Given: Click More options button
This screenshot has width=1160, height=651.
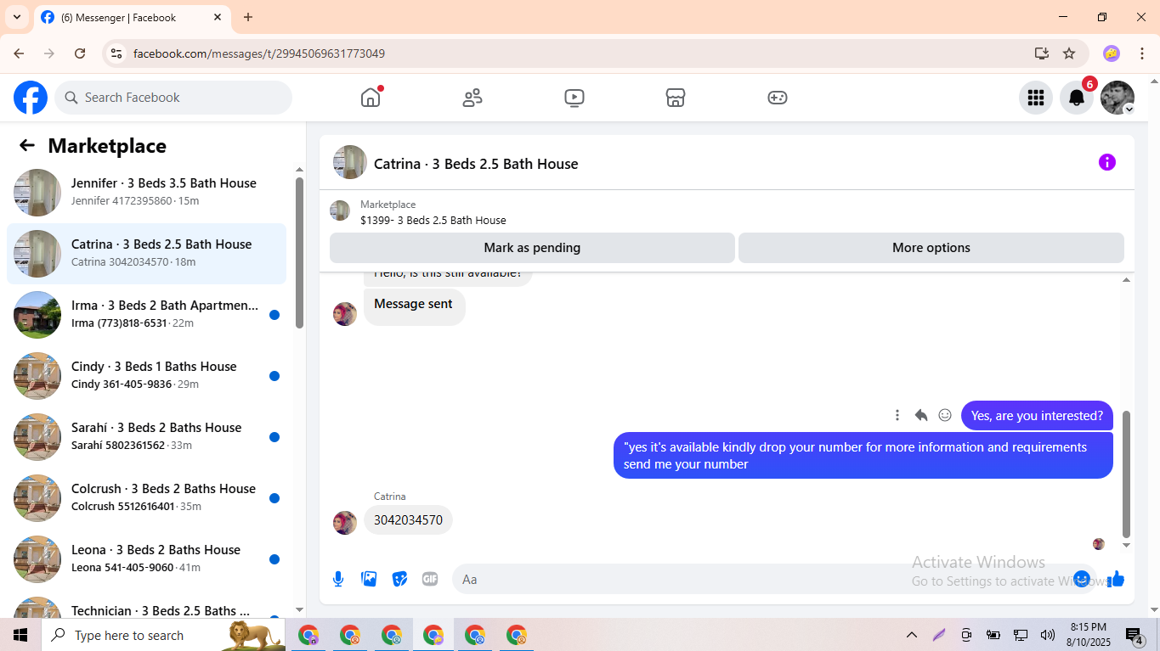Looking at the screenshot, I should 931,248.
